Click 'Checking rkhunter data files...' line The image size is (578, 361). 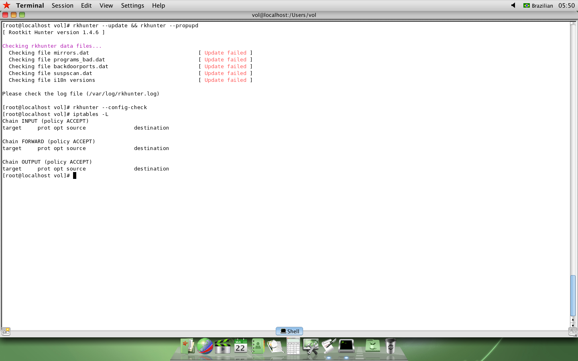(x=52, y=46)
